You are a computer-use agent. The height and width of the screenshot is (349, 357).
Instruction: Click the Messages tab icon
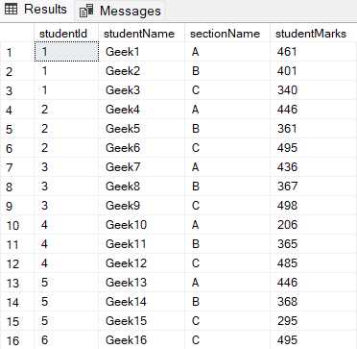tap(86, 12)
